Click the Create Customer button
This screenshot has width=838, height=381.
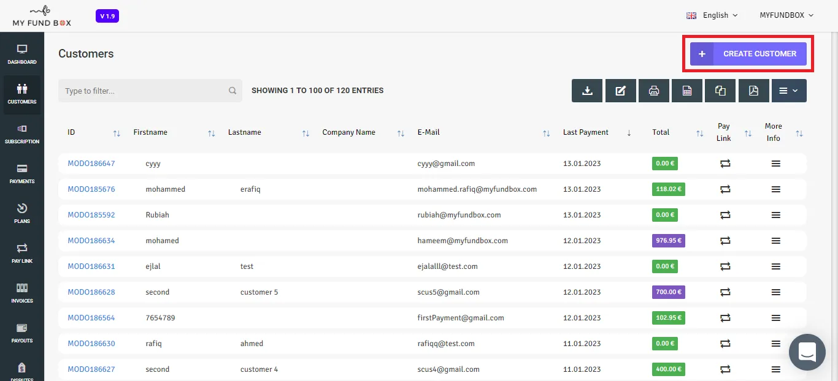pos(748,54)
